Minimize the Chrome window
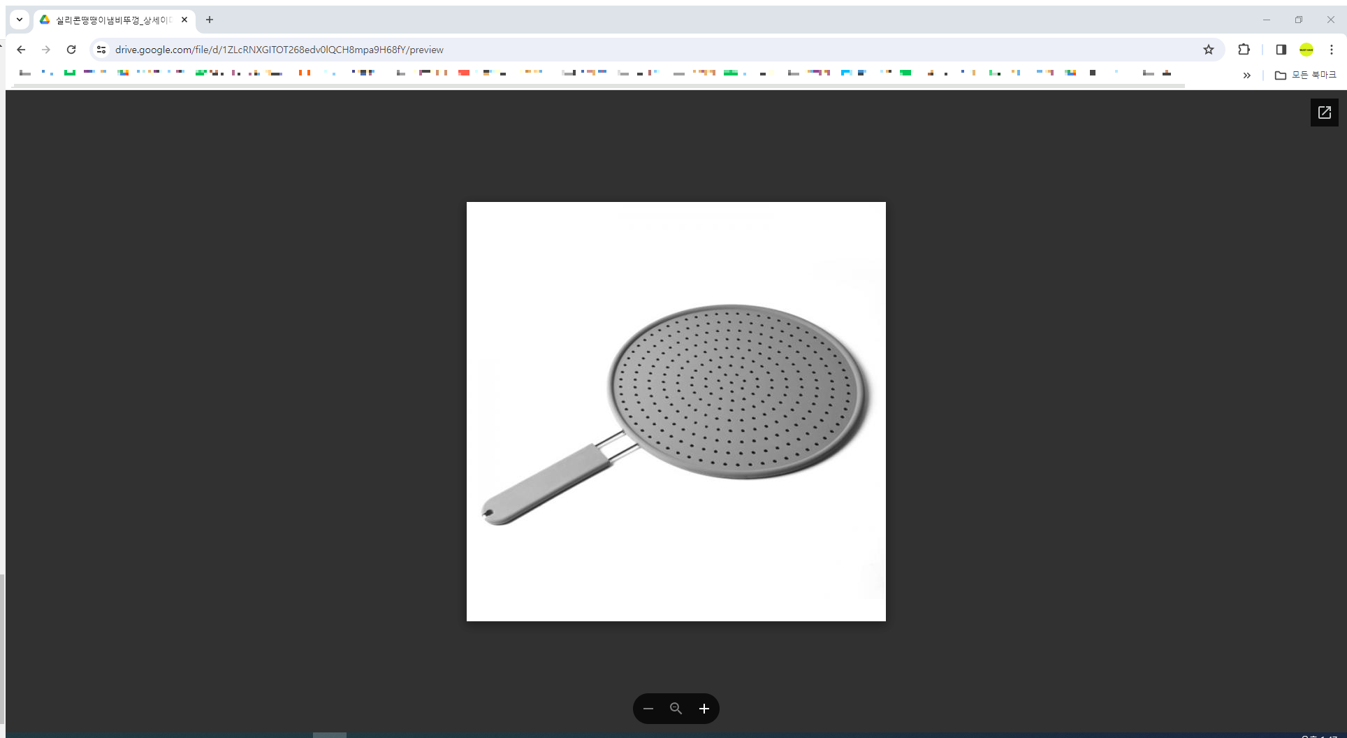This screenshot has width=1347, height=738. 1266,20
